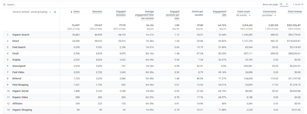Sort by the Sessions column header

pos(97,12)
